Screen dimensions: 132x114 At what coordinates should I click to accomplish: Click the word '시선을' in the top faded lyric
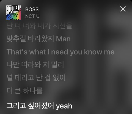click(63, 26)
